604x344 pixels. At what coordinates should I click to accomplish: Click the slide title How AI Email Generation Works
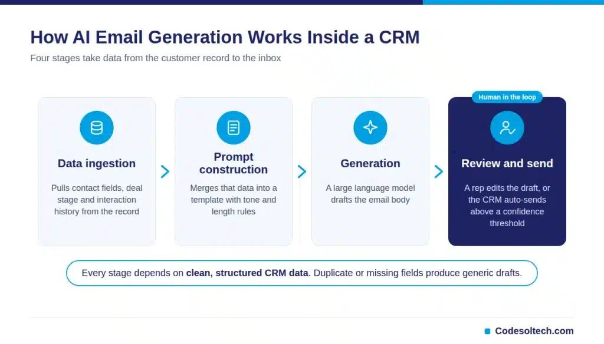(x=225, y=37)
